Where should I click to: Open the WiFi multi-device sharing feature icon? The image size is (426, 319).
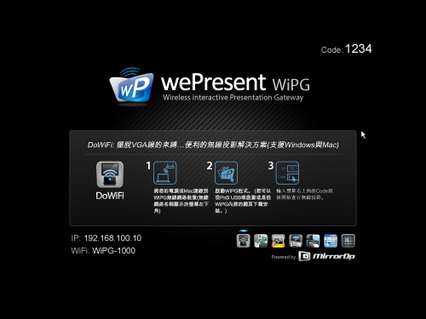coord(296,241)
